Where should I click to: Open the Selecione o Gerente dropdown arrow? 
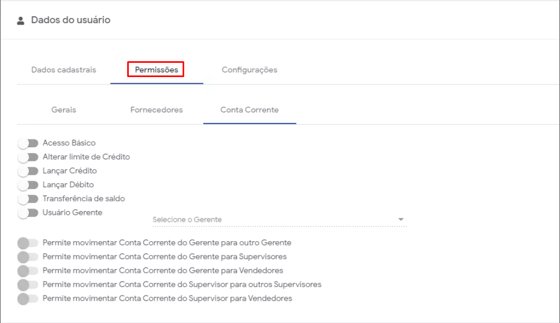pyautogui.click(x=401, y=220)
